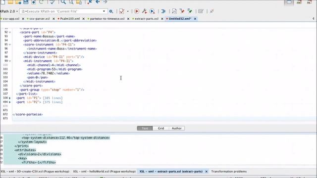Show the hidden editor tabs list arrow

tap(313, 19)
